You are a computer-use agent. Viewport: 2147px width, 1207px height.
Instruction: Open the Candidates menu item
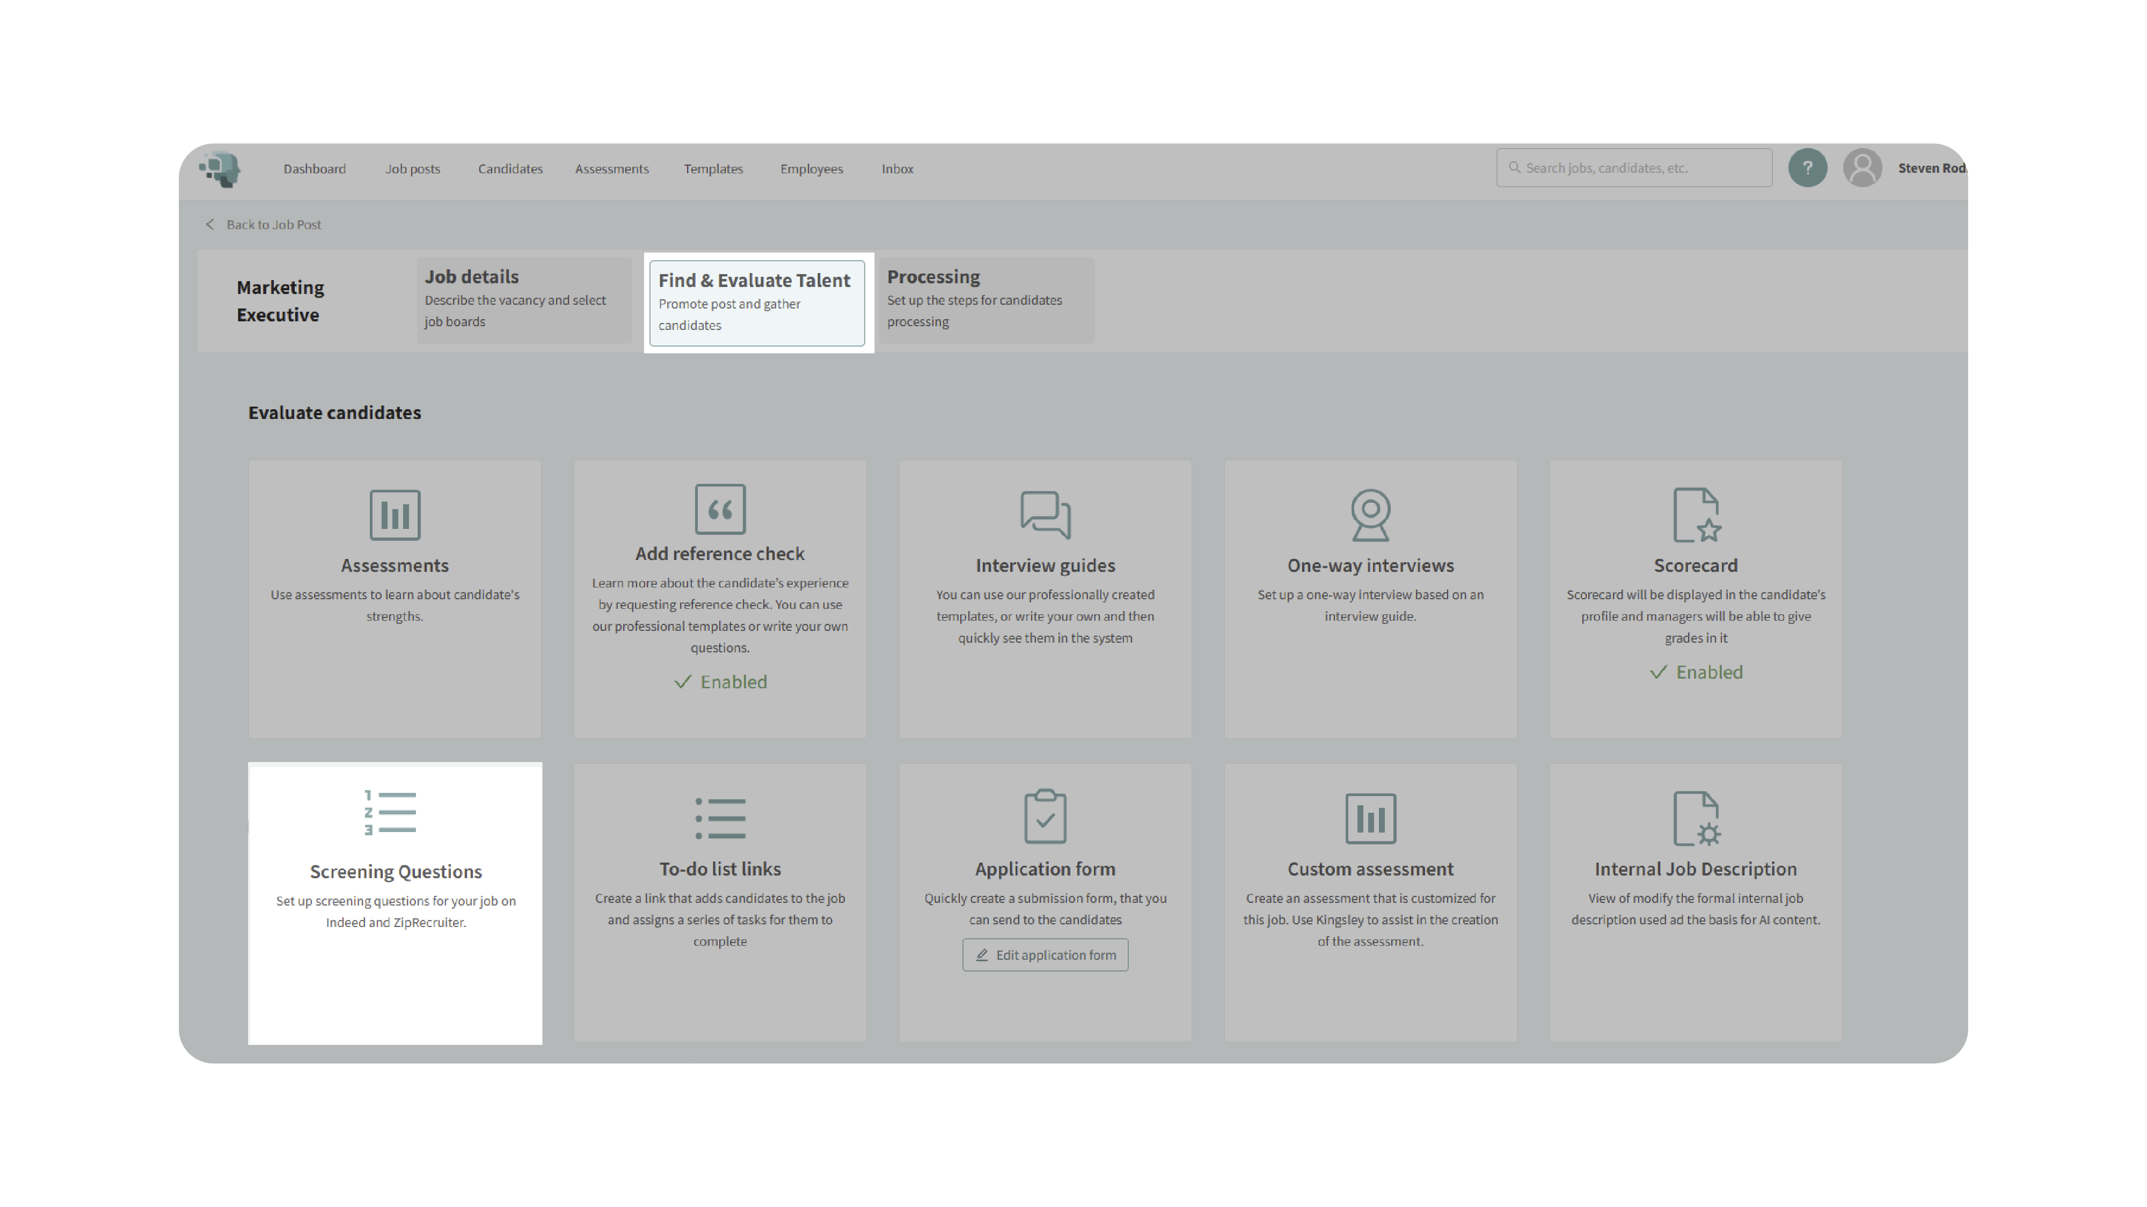pyautogui.click(x=510, y=169)
